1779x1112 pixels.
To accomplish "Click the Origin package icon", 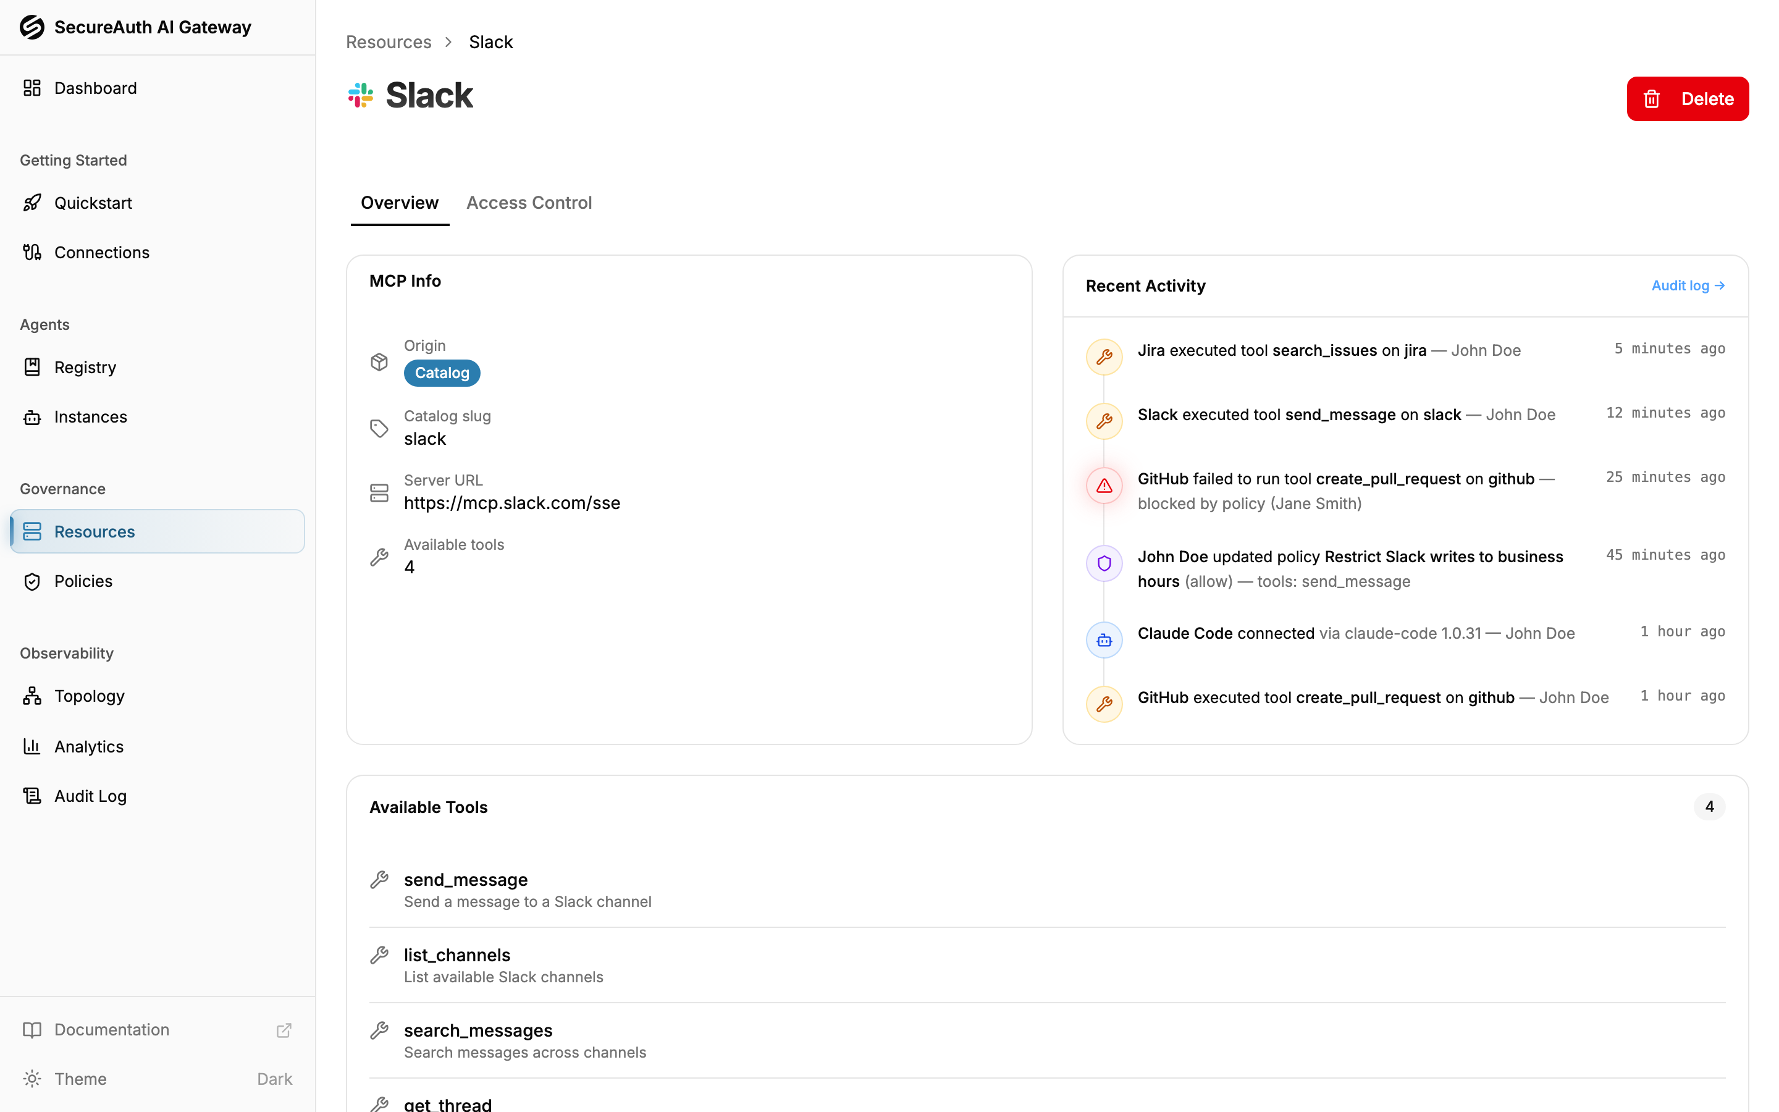I will point(379,362).
